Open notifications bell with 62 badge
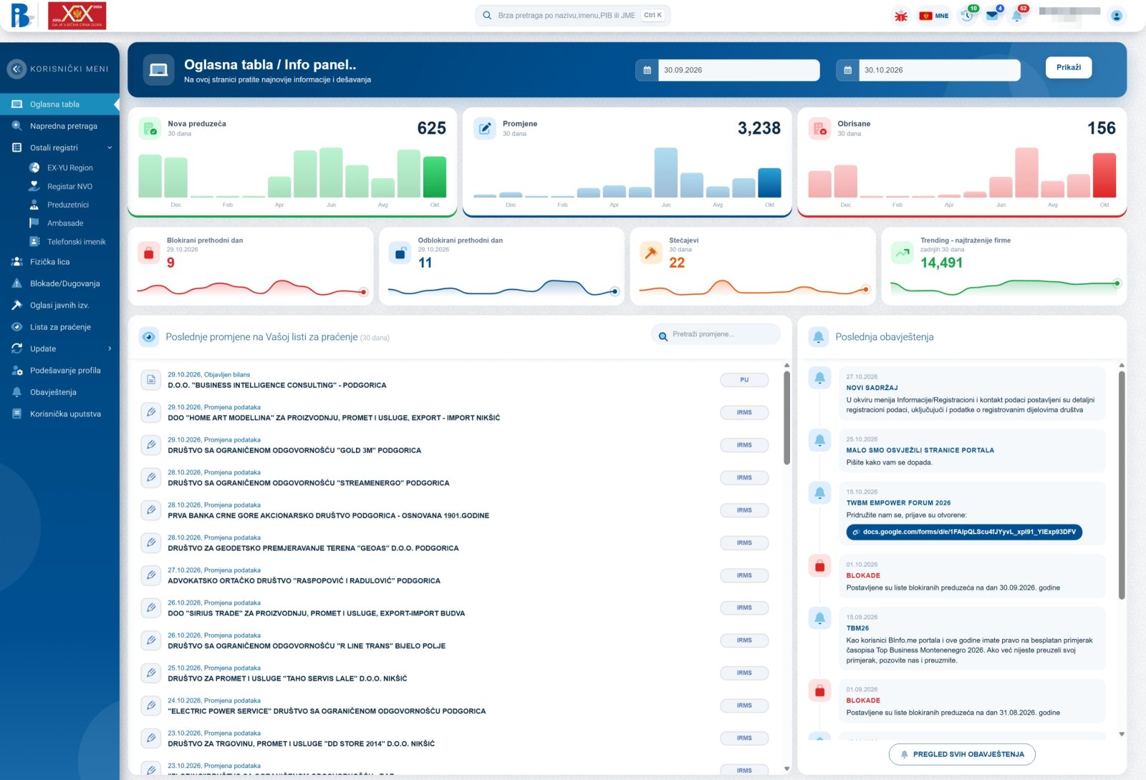The height and width of the screenshot is (780, 1146). coord(1017,15)
